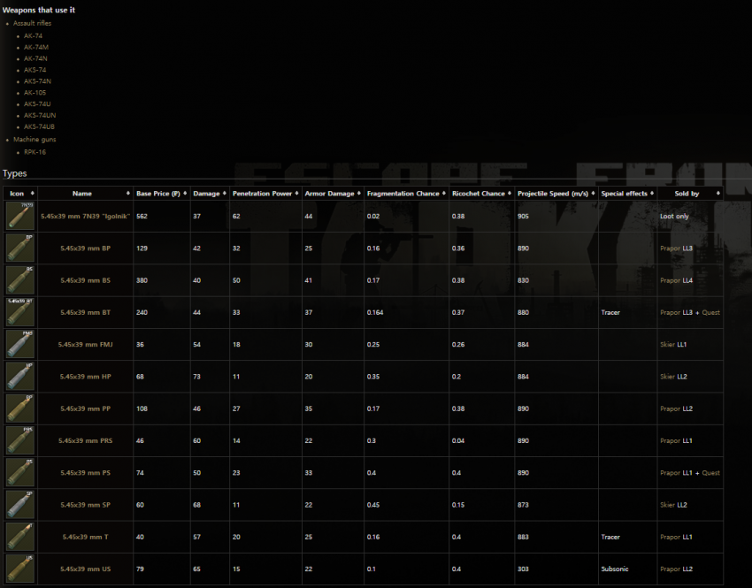Sort table by Damage column
This screenshot has width=752, height=588.
(x=207, y=193)
